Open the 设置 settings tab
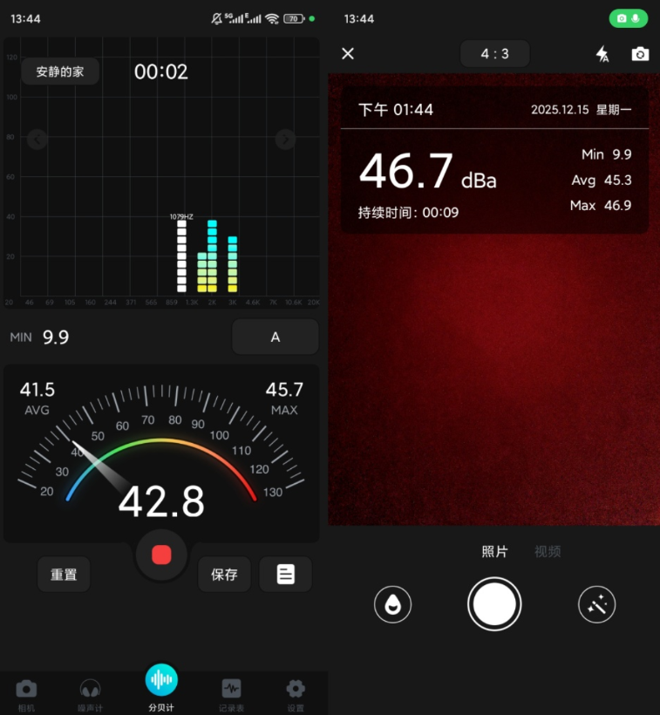Image resolution: width=660 pixels, height=715 pixels. [x=296, y=694]
